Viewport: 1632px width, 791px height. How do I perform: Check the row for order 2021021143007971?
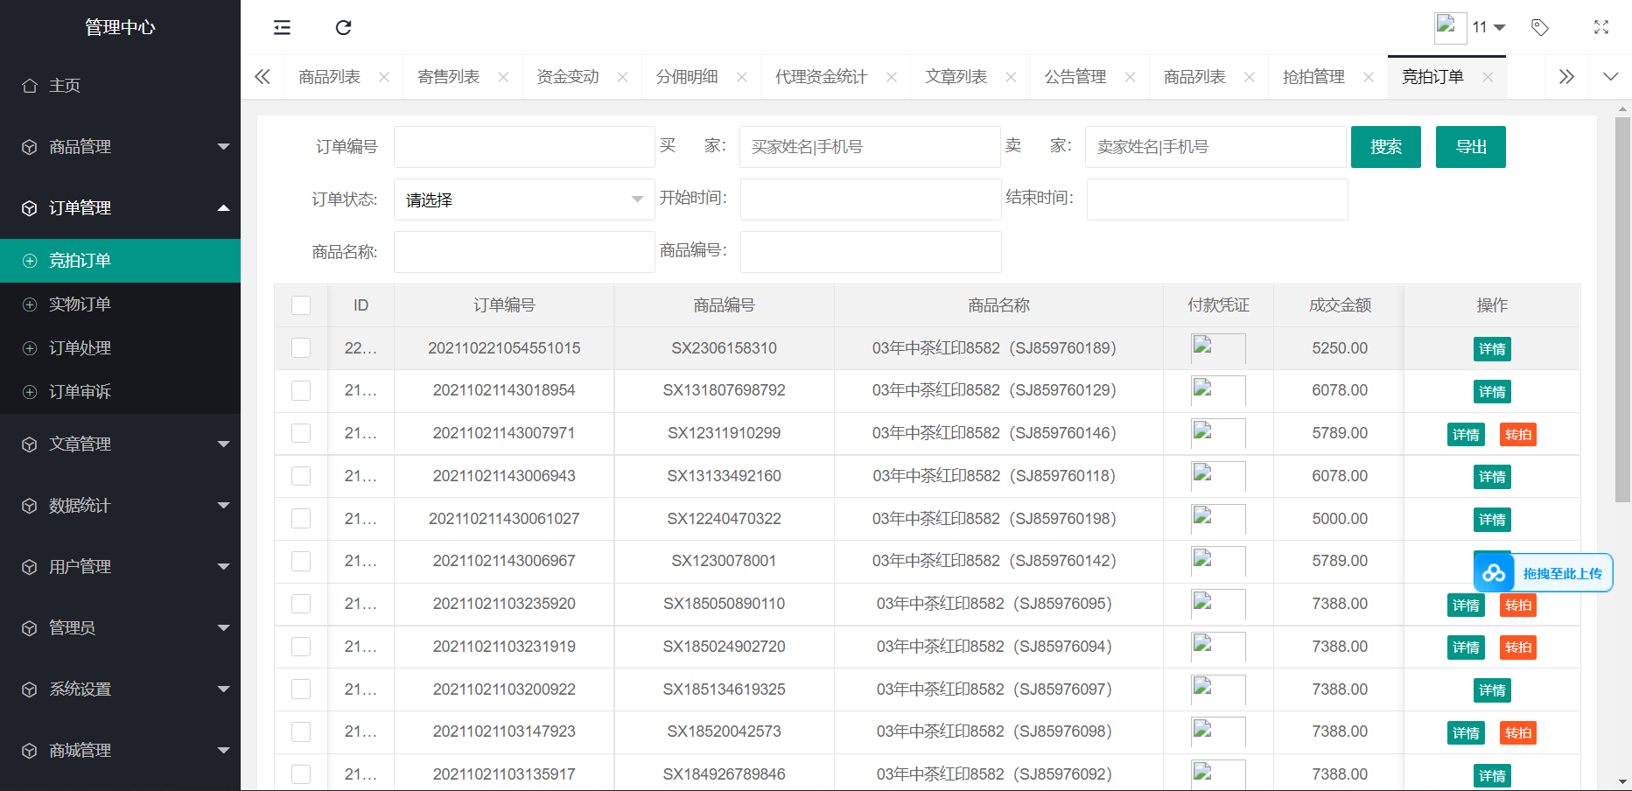coord(301,433)
